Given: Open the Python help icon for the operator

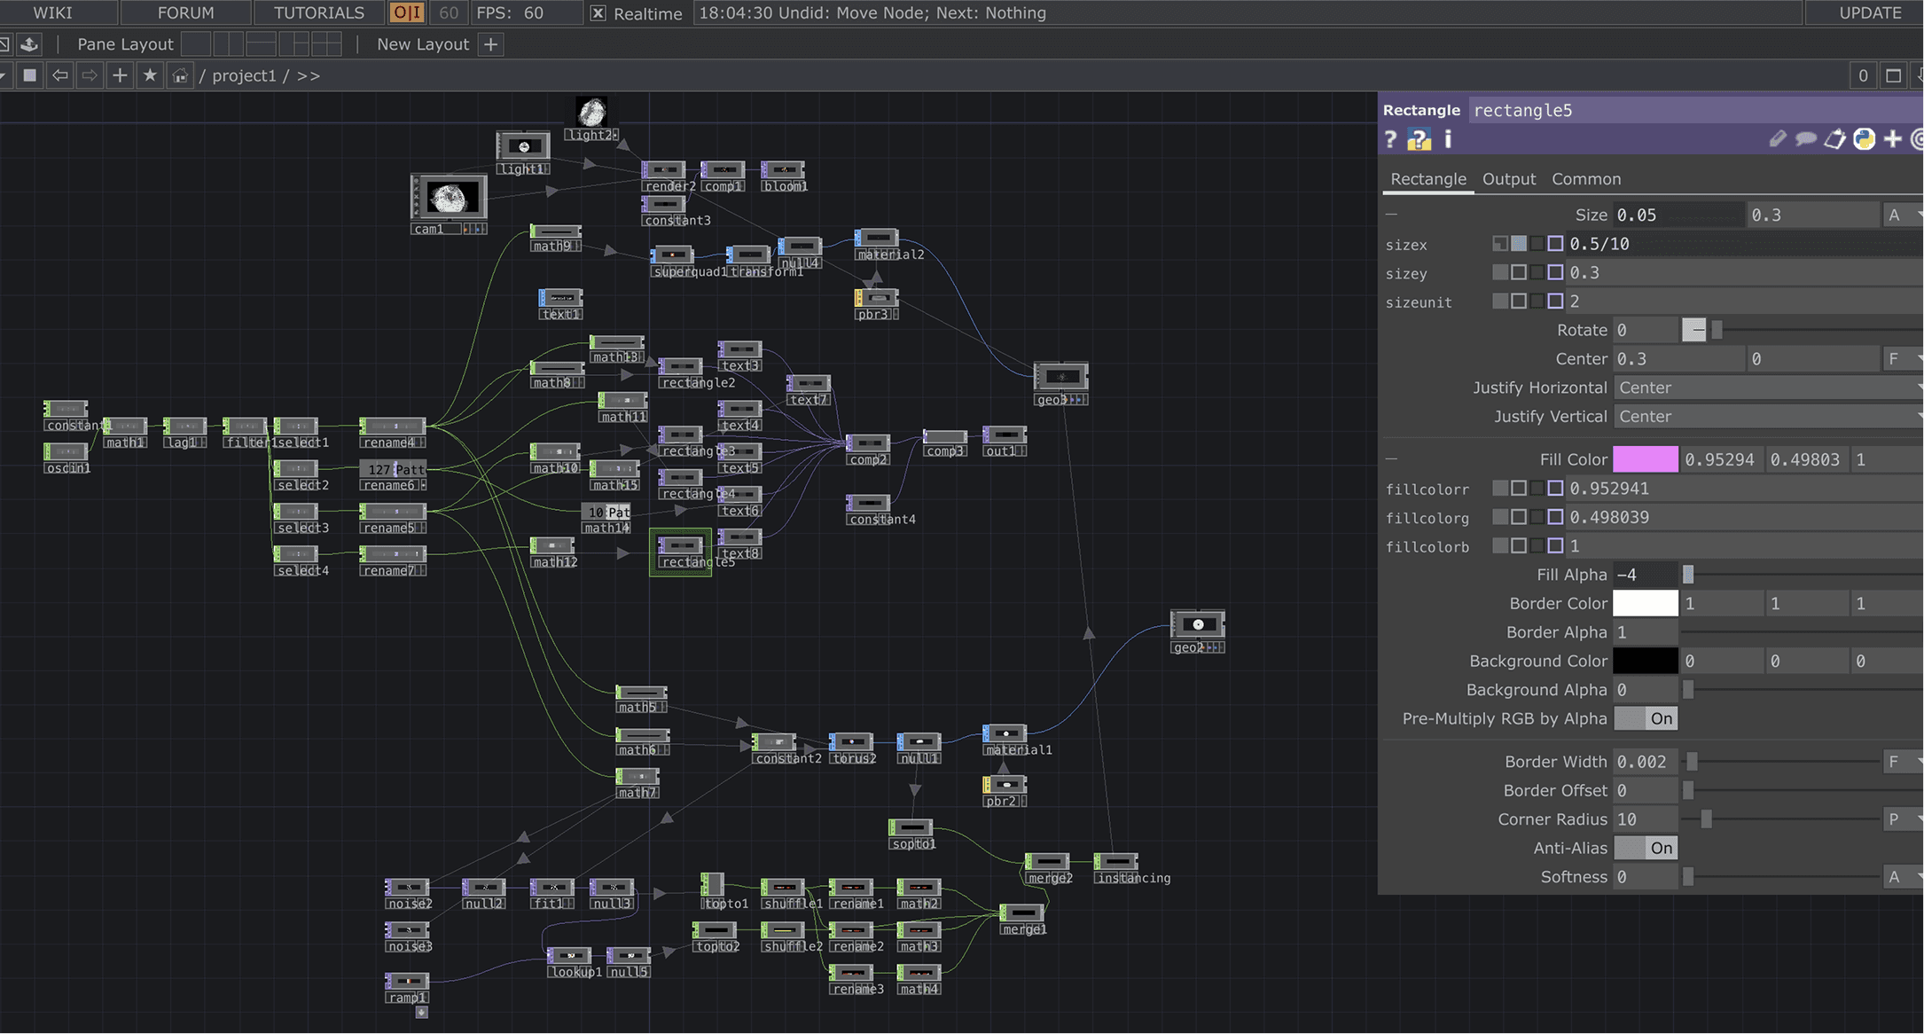Looking at the screenshot, I should [1419, 139].
